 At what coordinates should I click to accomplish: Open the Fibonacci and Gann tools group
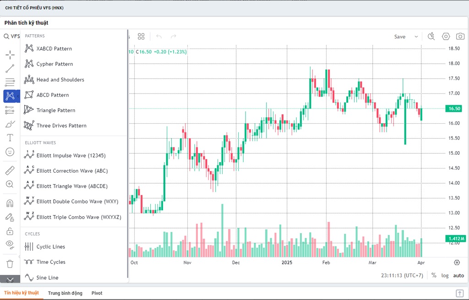pyautogui.click(x=10, y=82)
